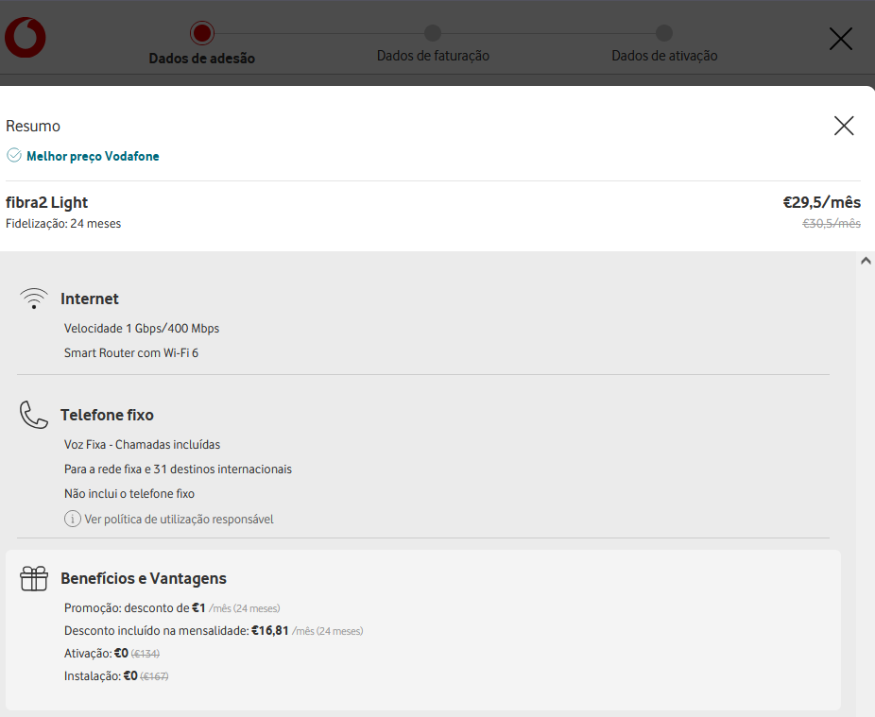Click Não inclui o telefone fixo line
The image size is (875, 717).
coord(129,494)
